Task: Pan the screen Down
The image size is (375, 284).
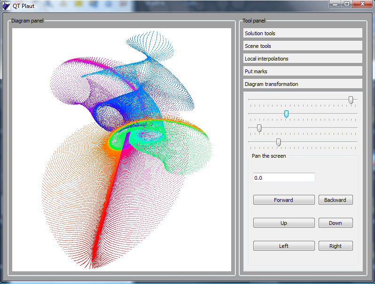Action: [x=336, y=223]
